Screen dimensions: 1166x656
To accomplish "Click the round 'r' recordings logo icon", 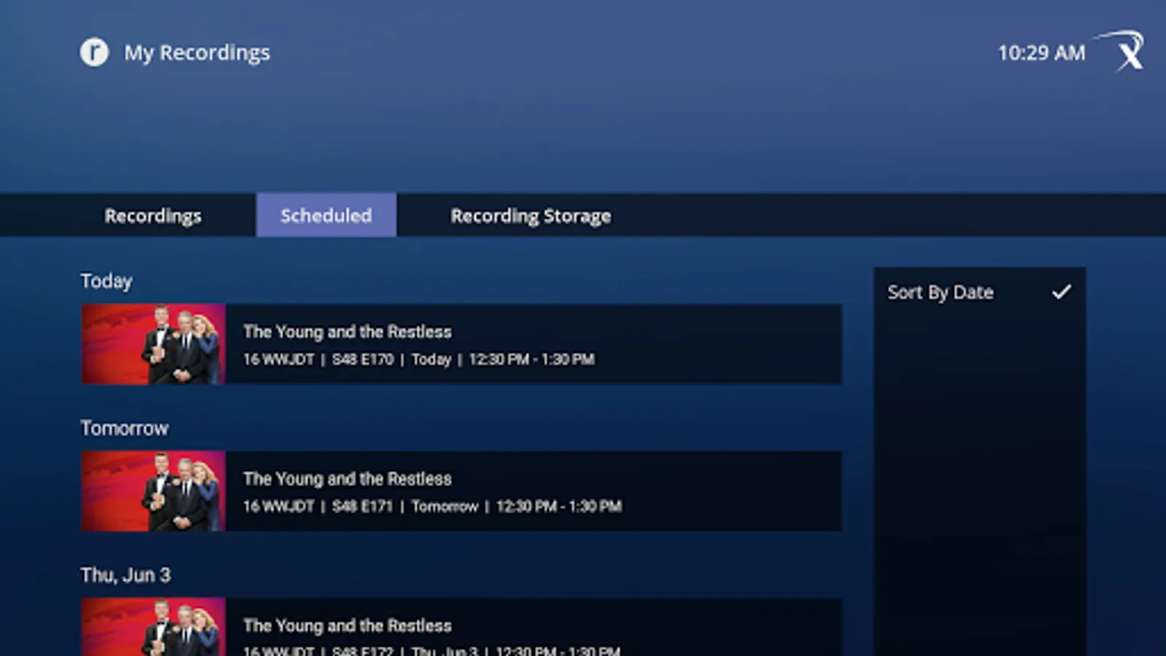I will (94, 52).
